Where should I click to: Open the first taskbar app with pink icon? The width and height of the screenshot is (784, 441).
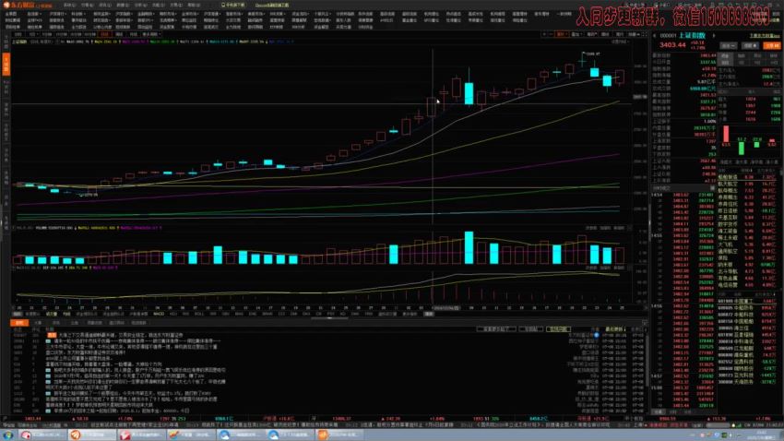pos(42,435)
